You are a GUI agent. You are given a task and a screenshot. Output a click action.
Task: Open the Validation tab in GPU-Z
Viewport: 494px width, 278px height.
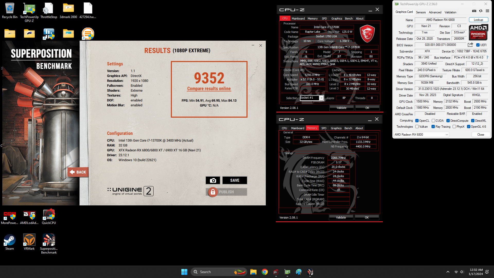[450, 12]
